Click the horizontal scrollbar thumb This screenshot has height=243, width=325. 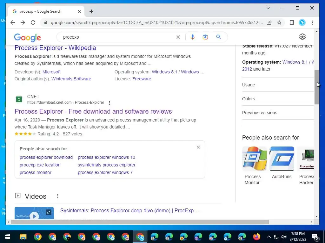click(140, 222)
